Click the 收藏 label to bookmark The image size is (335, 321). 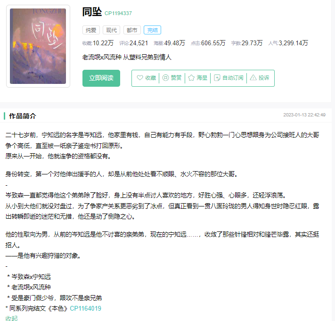pyautogui.click(x=151, y=78)
